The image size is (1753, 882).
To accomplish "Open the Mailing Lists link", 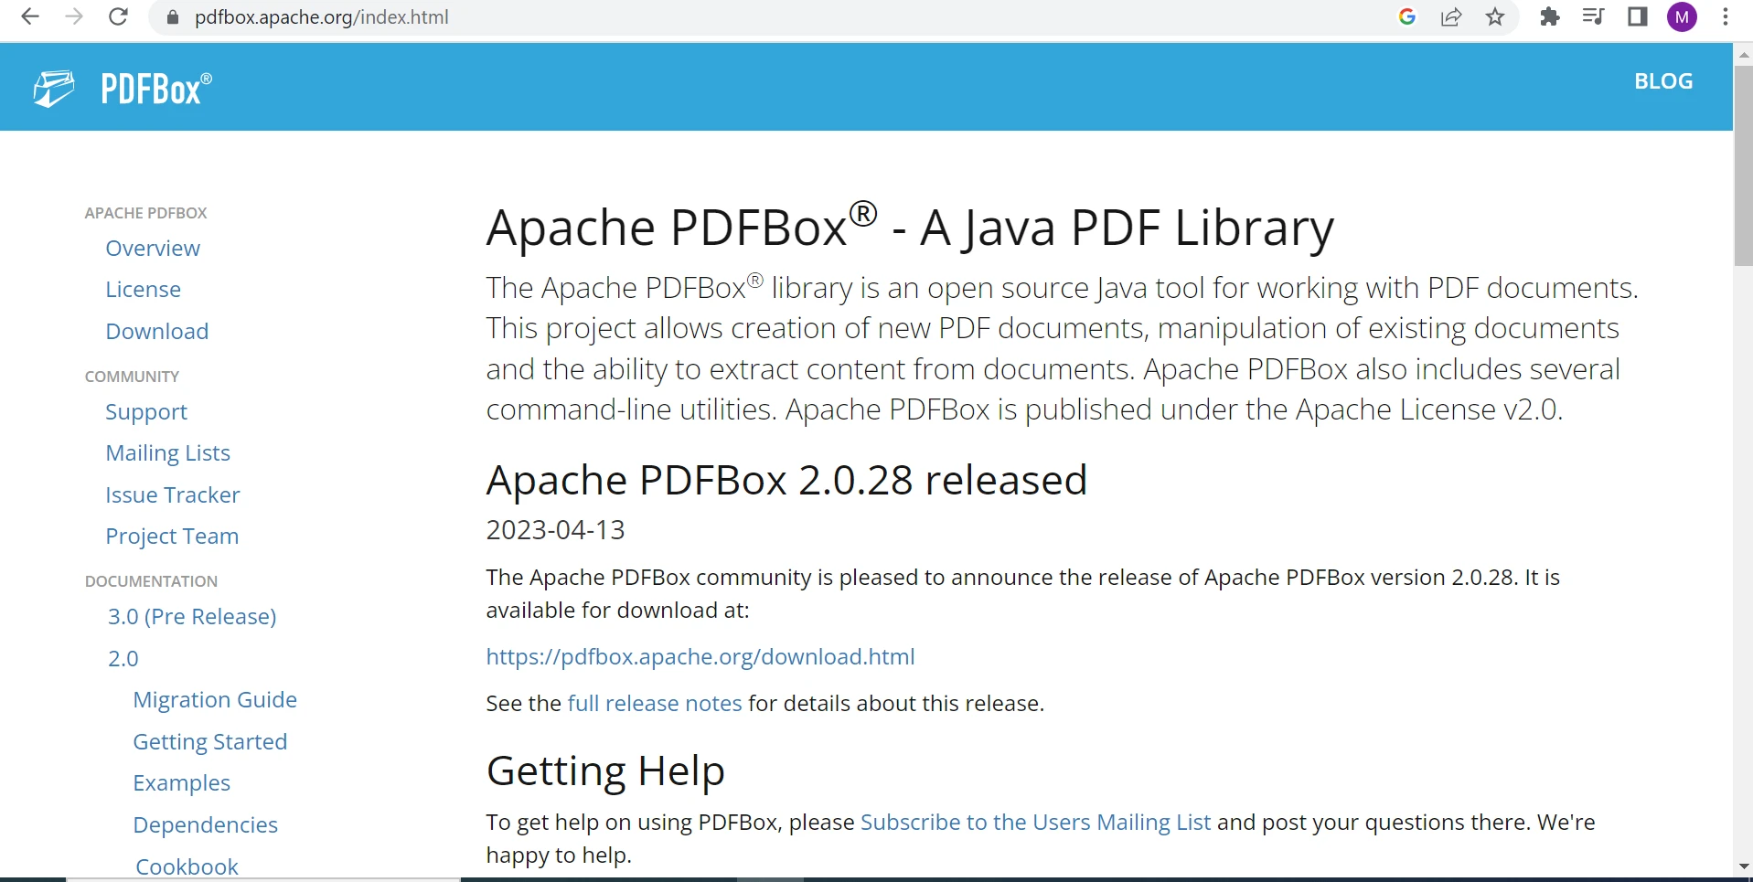I will pos(167,453).
